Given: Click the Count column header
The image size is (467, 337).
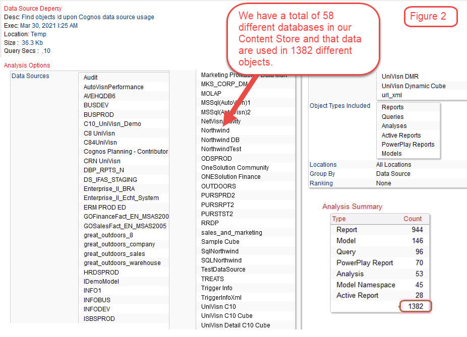Looking at the screenshot, I should [413, 219].
